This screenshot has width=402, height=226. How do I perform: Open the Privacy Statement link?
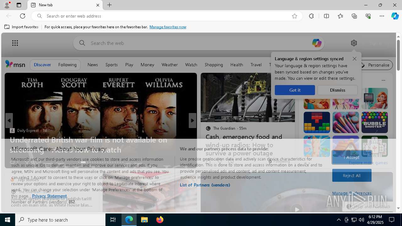tap(49, 196)
